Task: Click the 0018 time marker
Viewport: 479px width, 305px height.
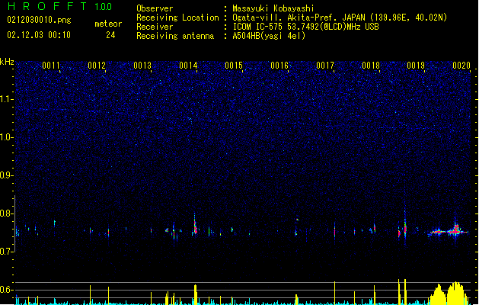Action: 371,66
